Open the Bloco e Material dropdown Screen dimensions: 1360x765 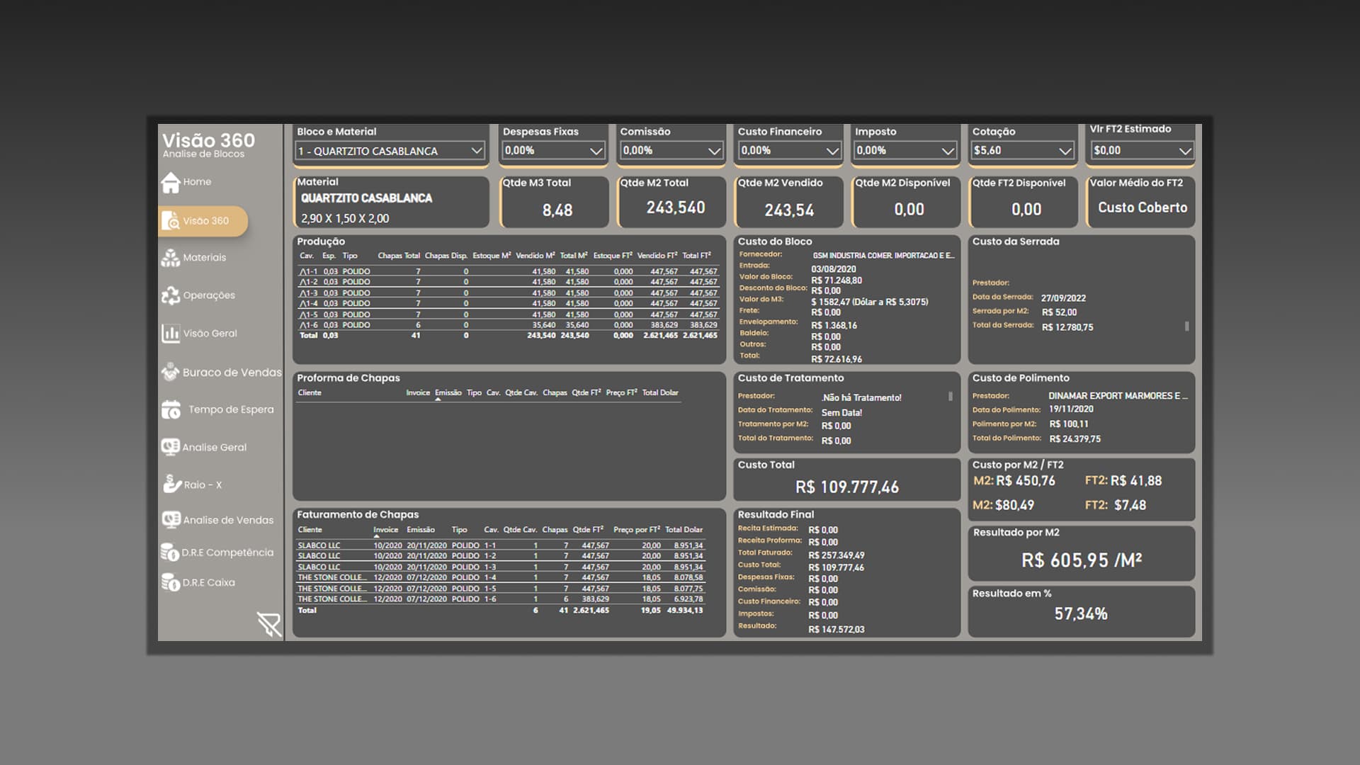point(390,151)
